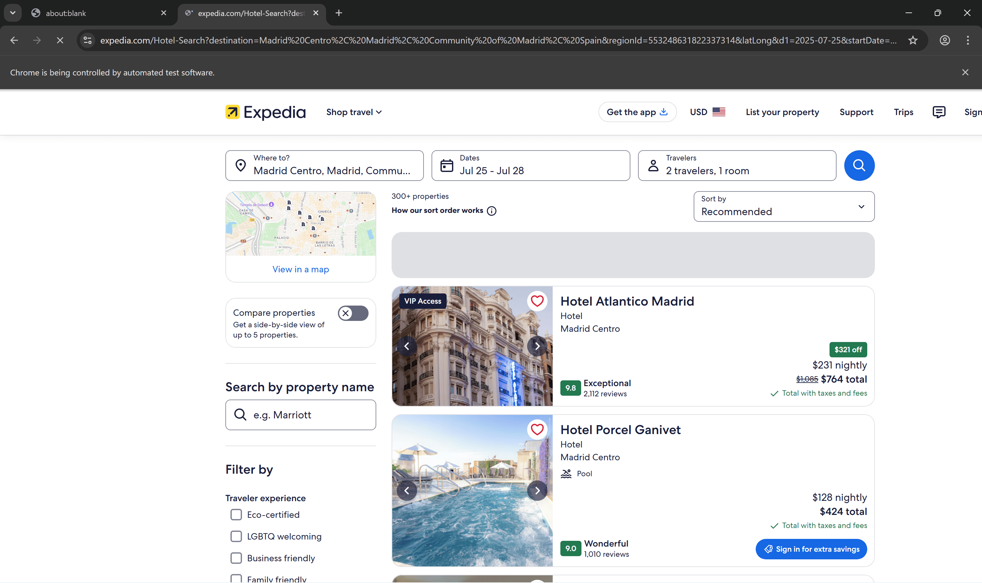Open the messages chat icon in header
The width and height of the screenshot is (982, 583).
click(x=939, y=112)
